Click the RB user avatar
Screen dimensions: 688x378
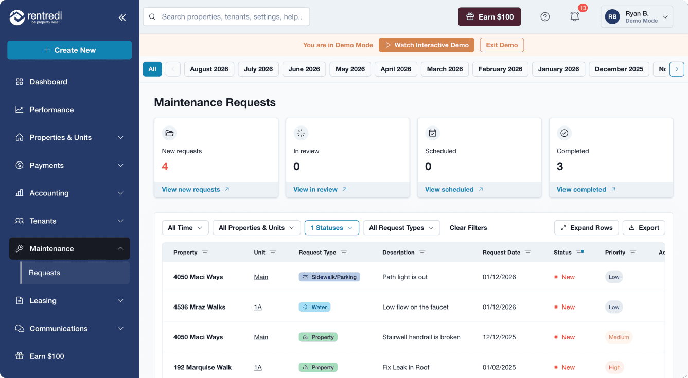tap(612, 16)
